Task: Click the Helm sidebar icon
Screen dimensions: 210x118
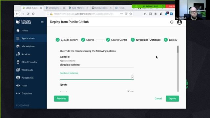Action: [18, 86]
